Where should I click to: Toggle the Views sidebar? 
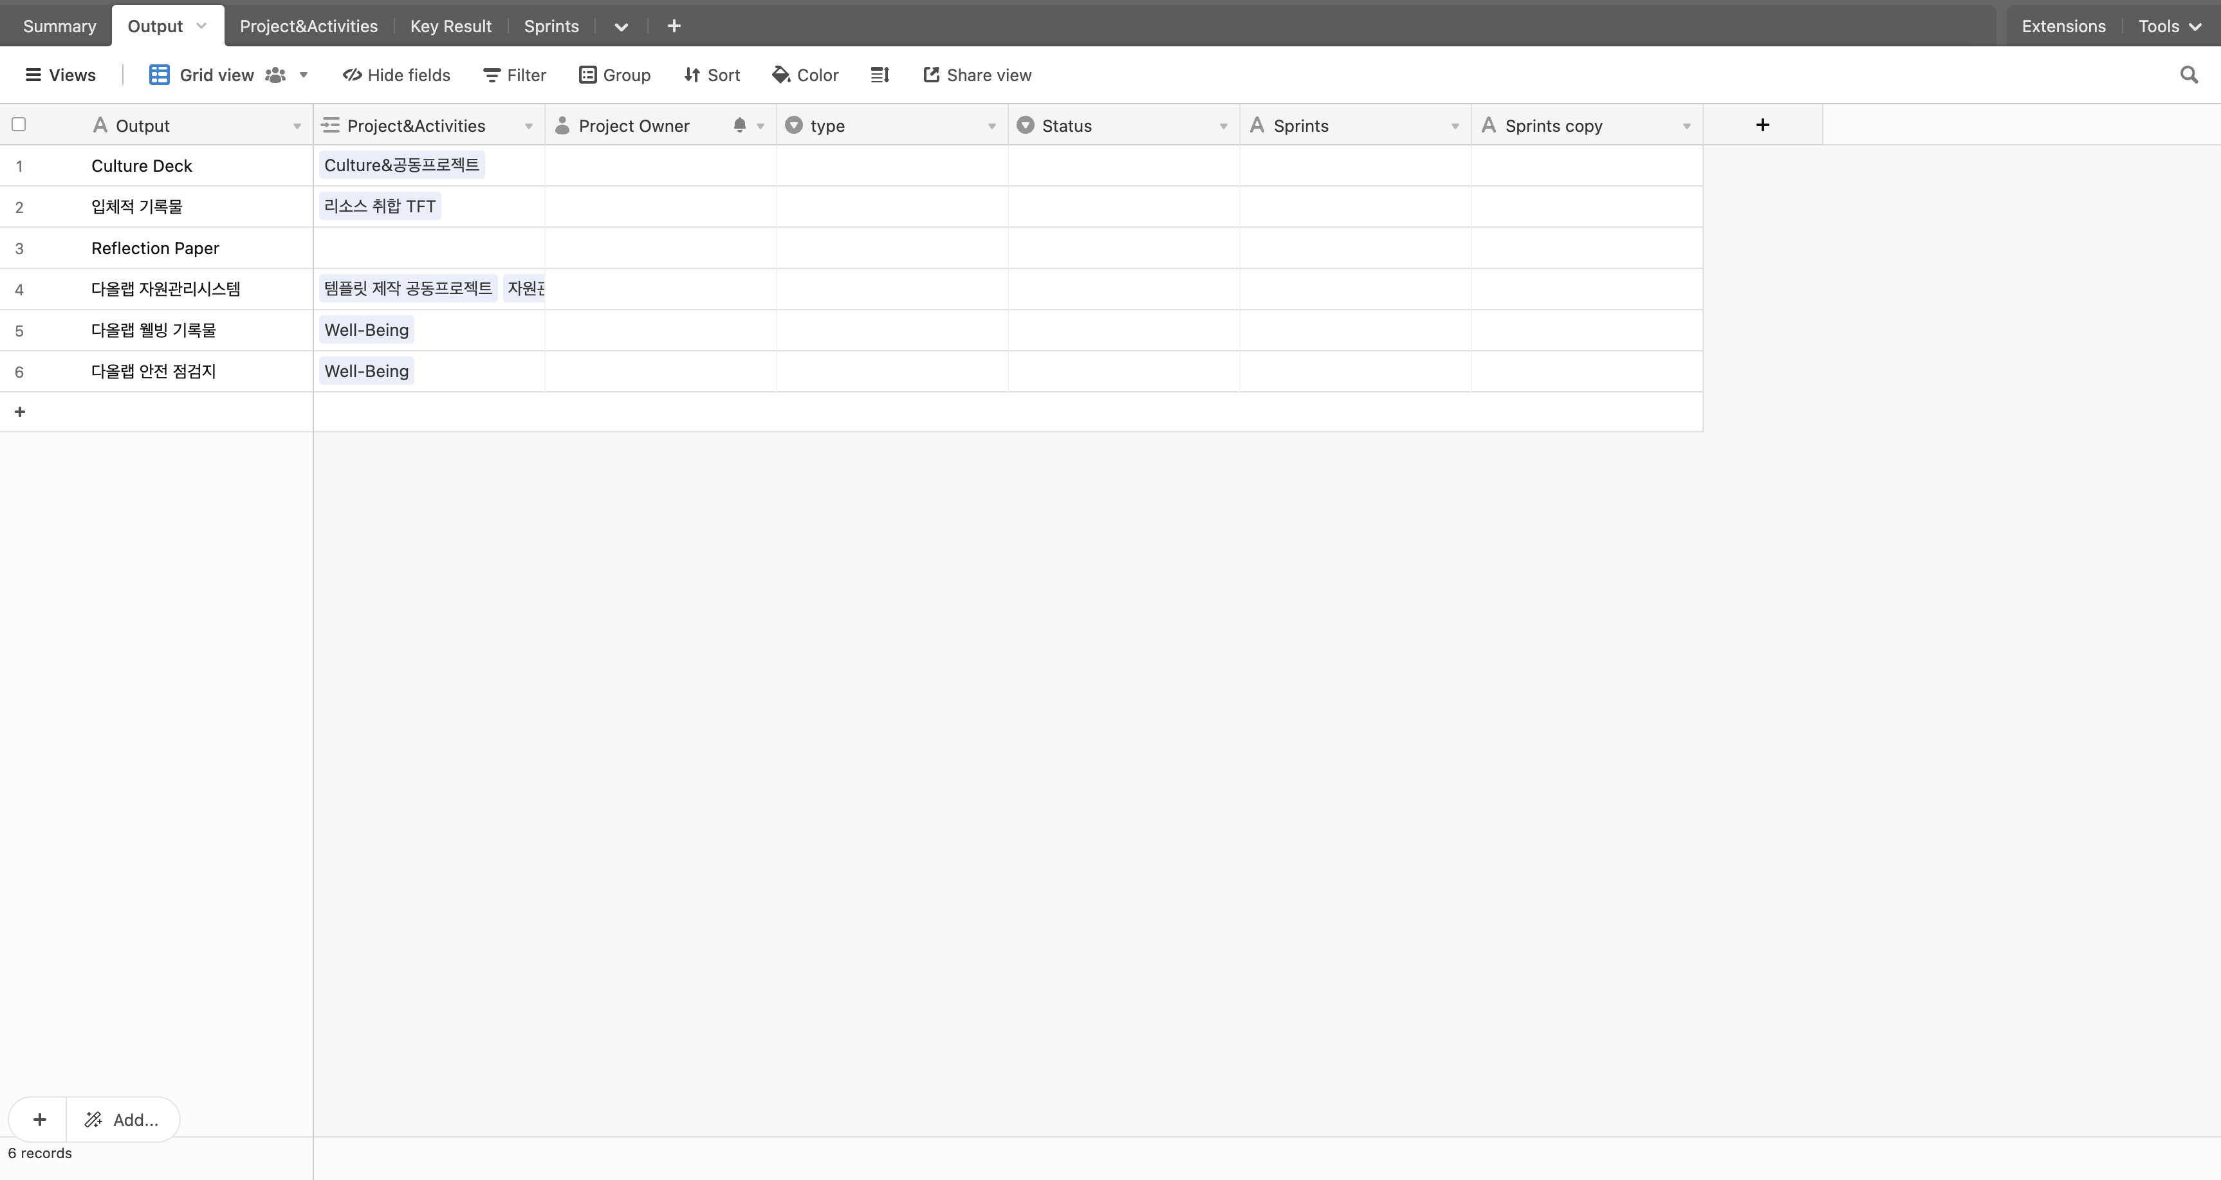(60, 75)
